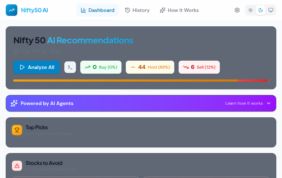This screenshot has width=282, height=178.
Task: Expand the Powered by AI Agents banner
Action: pos(141,103)
